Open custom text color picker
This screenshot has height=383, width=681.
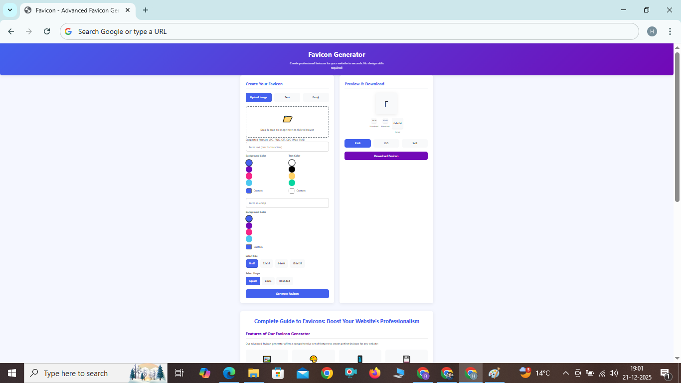click(x=292, y=191)
